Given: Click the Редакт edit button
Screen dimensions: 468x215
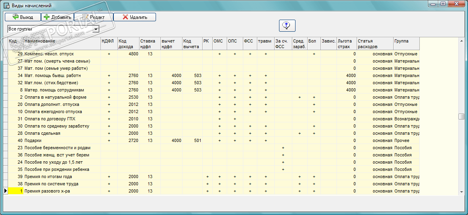Looking at the screenshot, I should (93, 17).
